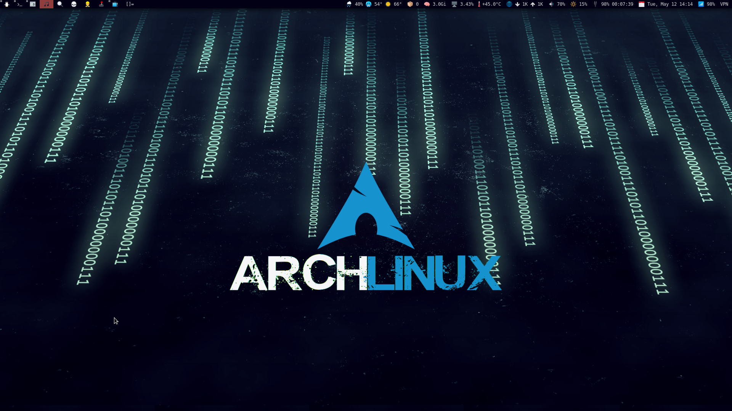Click the rain cloud 40% weather module
732x411 pixels.
pyautogui.click(x=355, y=4)
